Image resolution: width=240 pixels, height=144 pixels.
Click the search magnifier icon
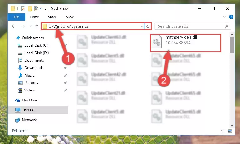(x=226, y=26)
